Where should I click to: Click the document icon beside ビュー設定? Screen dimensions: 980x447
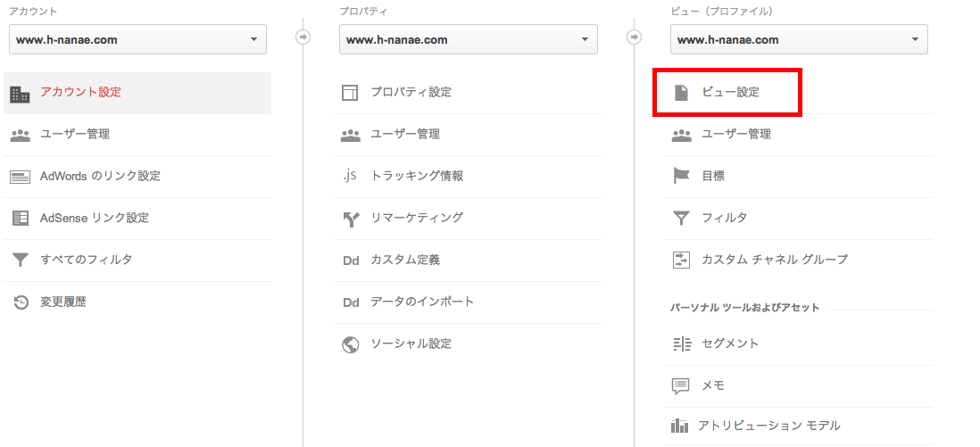click(x=681, y=93)
